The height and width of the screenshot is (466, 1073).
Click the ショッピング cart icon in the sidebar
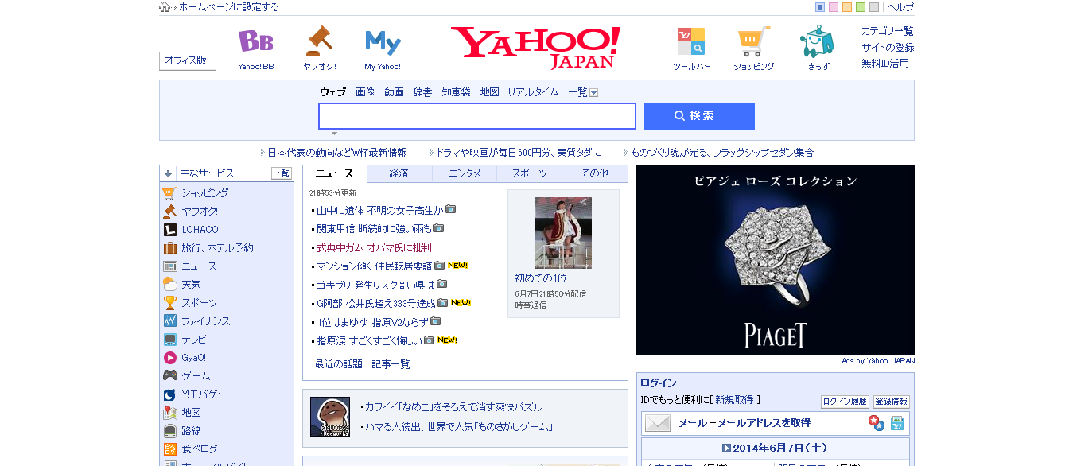[169, 192]
